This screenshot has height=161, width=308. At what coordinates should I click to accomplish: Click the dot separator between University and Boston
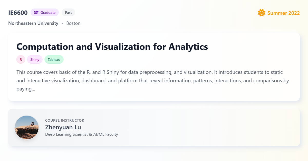(x=62, y=23)
